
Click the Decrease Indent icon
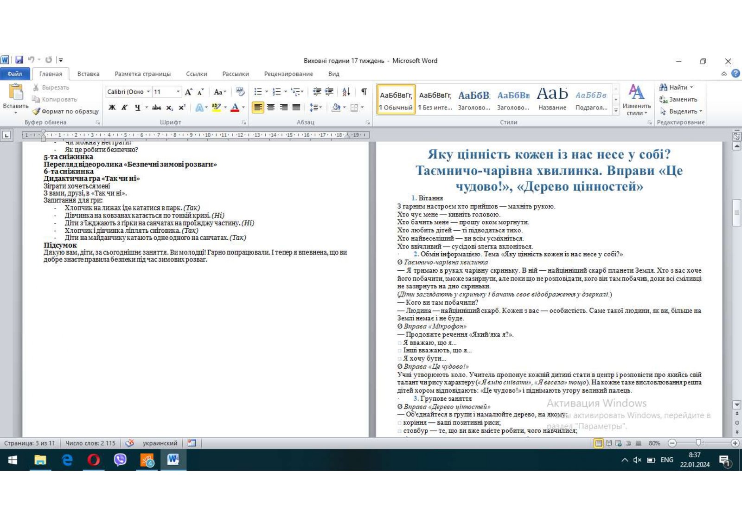[317, 92]
